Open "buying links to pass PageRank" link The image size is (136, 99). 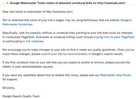click(114, 37)
